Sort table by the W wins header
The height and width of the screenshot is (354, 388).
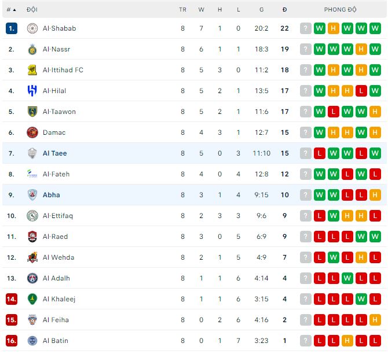[x=202, y=10]
